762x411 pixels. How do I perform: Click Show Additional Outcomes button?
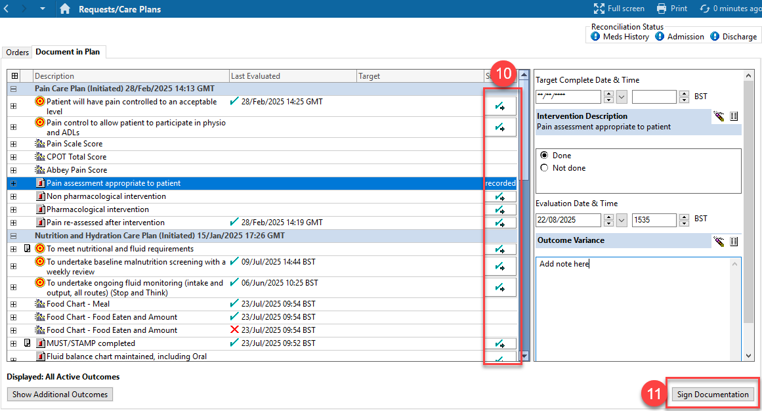pyautogui.click(x=60, y=394)
